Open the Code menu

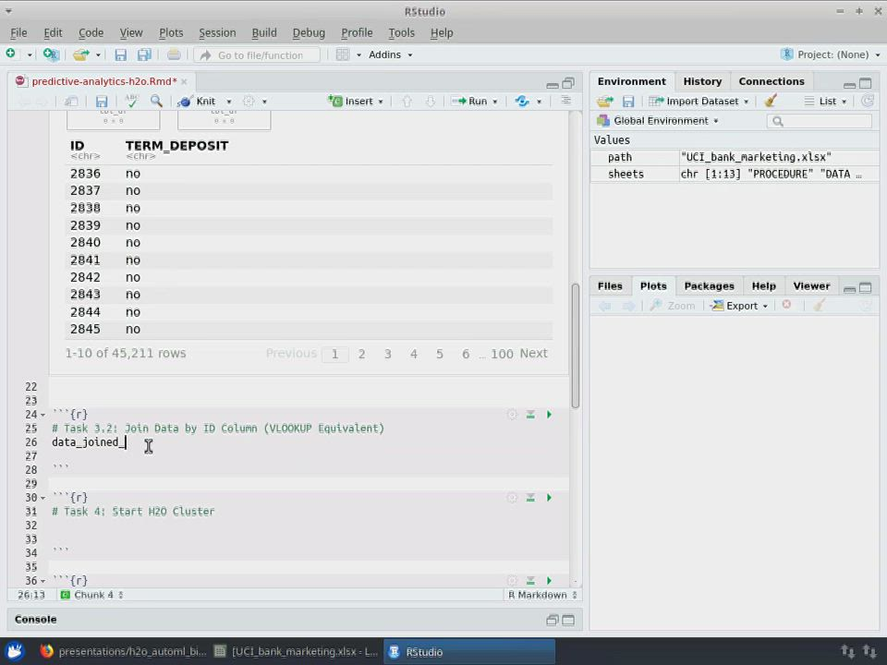[x=91, y=33]
